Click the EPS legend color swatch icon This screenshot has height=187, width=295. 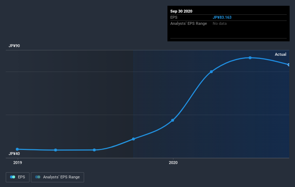[x=13, y=177]
